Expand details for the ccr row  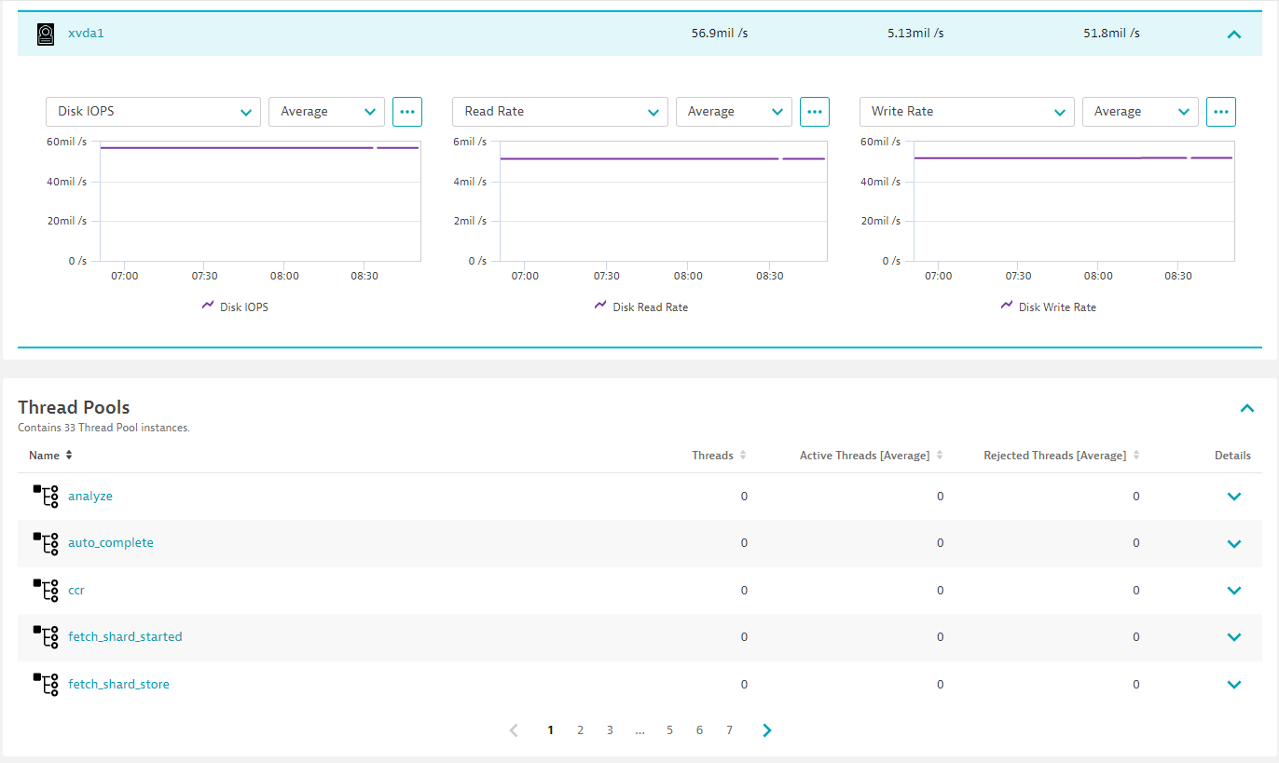pos(1234,591)
